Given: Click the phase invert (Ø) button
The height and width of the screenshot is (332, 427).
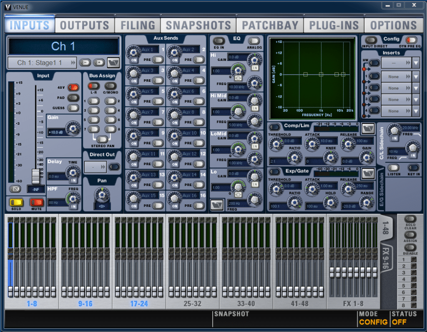Looking at the screenshot, I should 15,189.
